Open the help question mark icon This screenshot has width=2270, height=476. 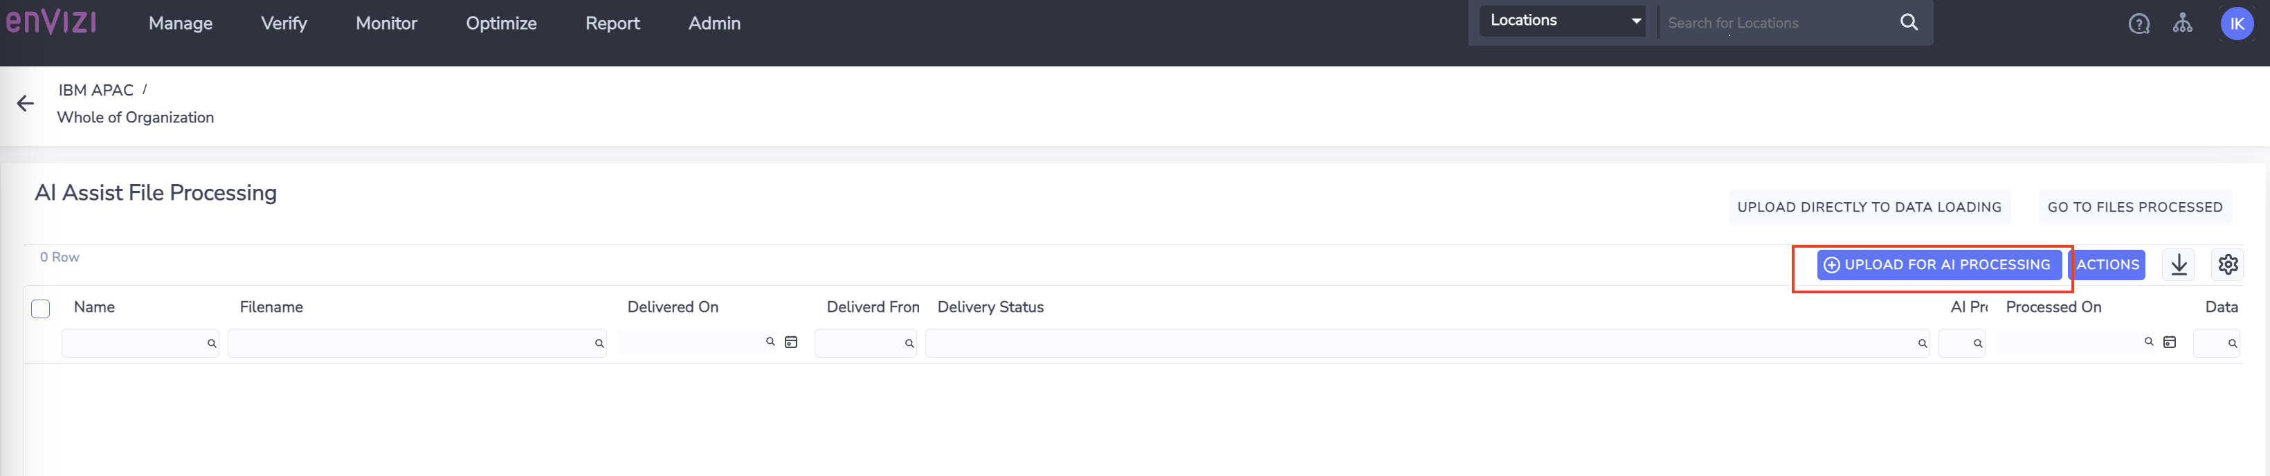(x=2139, y=23)
